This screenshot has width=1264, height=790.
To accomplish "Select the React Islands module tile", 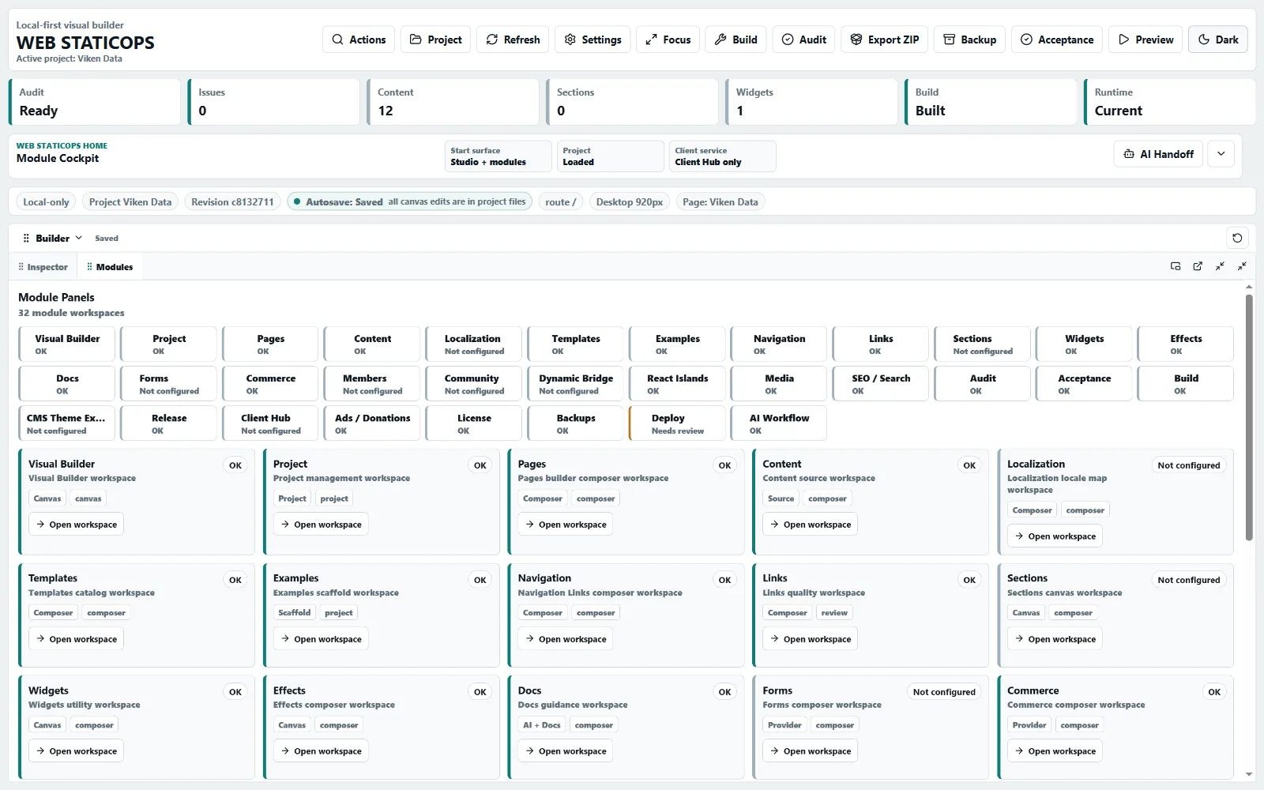I will coord(677,383).
